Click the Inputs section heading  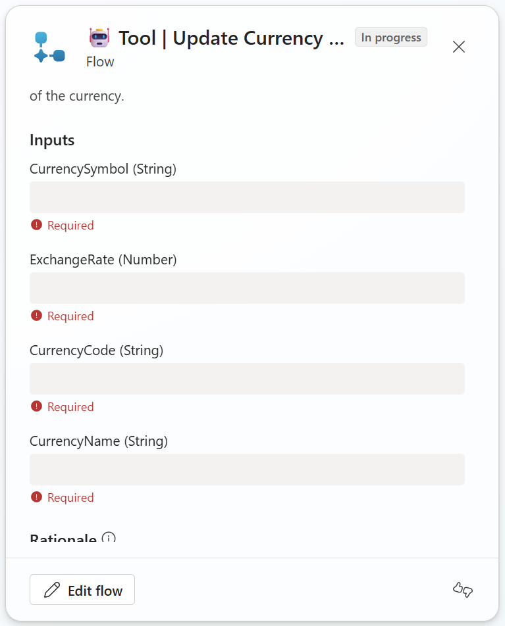pos(52,140)
